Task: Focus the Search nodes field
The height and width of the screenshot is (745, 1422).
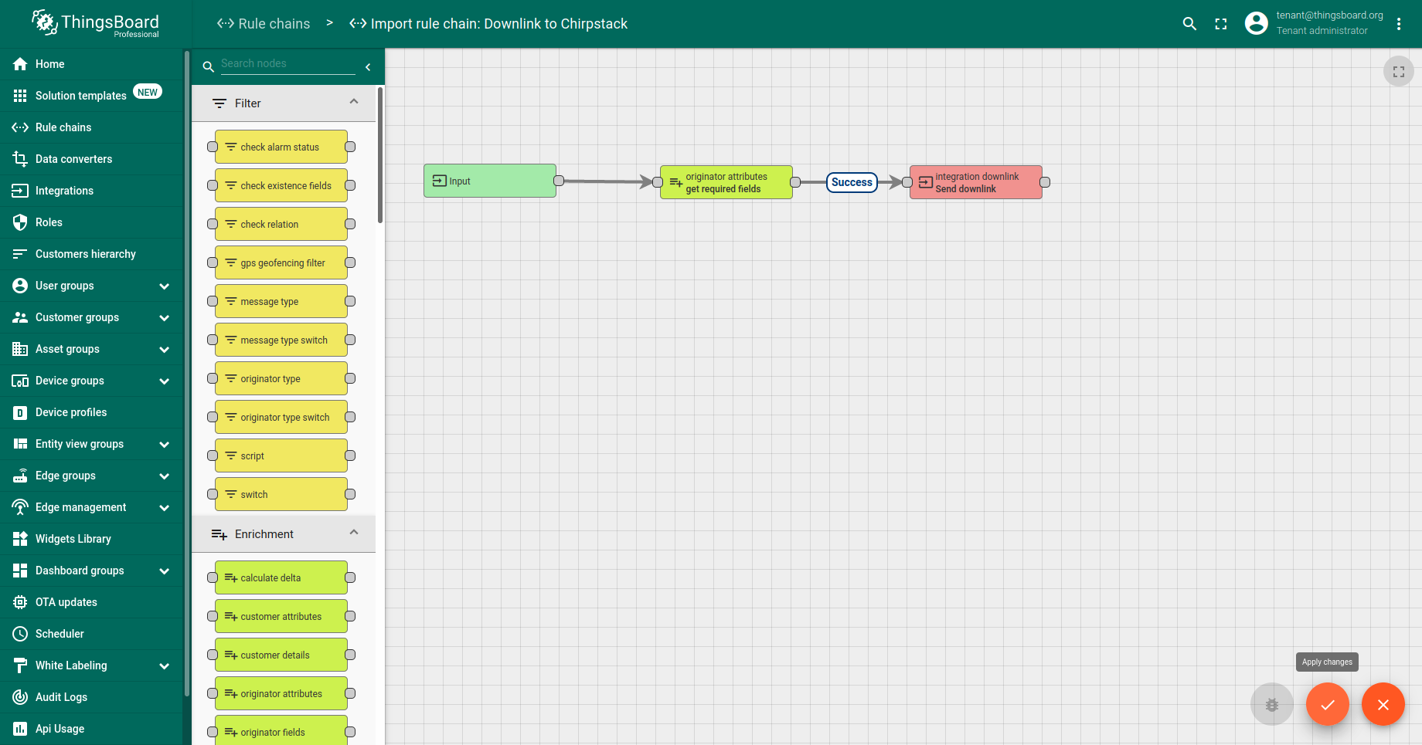Action: click(x=287, y=64)
